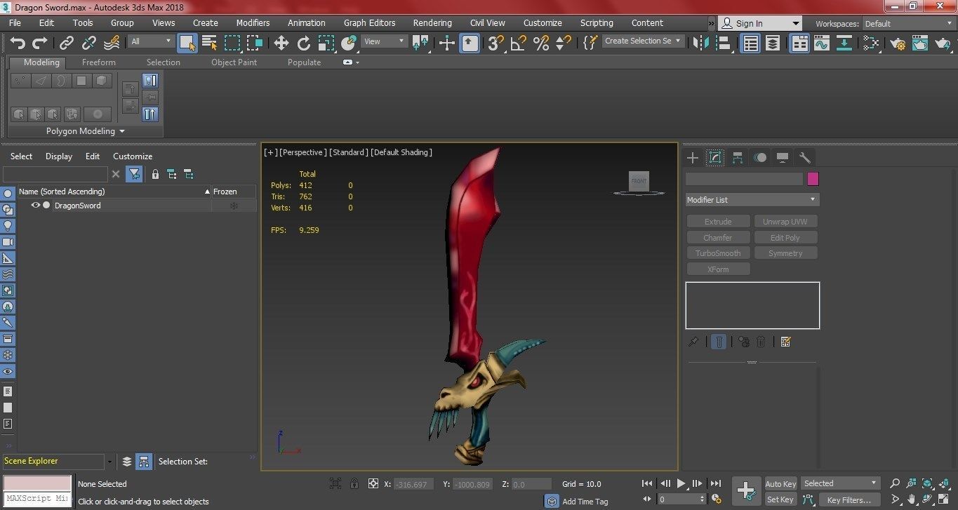This screenshot has width=958, height=510.
Task: Open the selection filter All dropdown
Action: click(151, 41)
